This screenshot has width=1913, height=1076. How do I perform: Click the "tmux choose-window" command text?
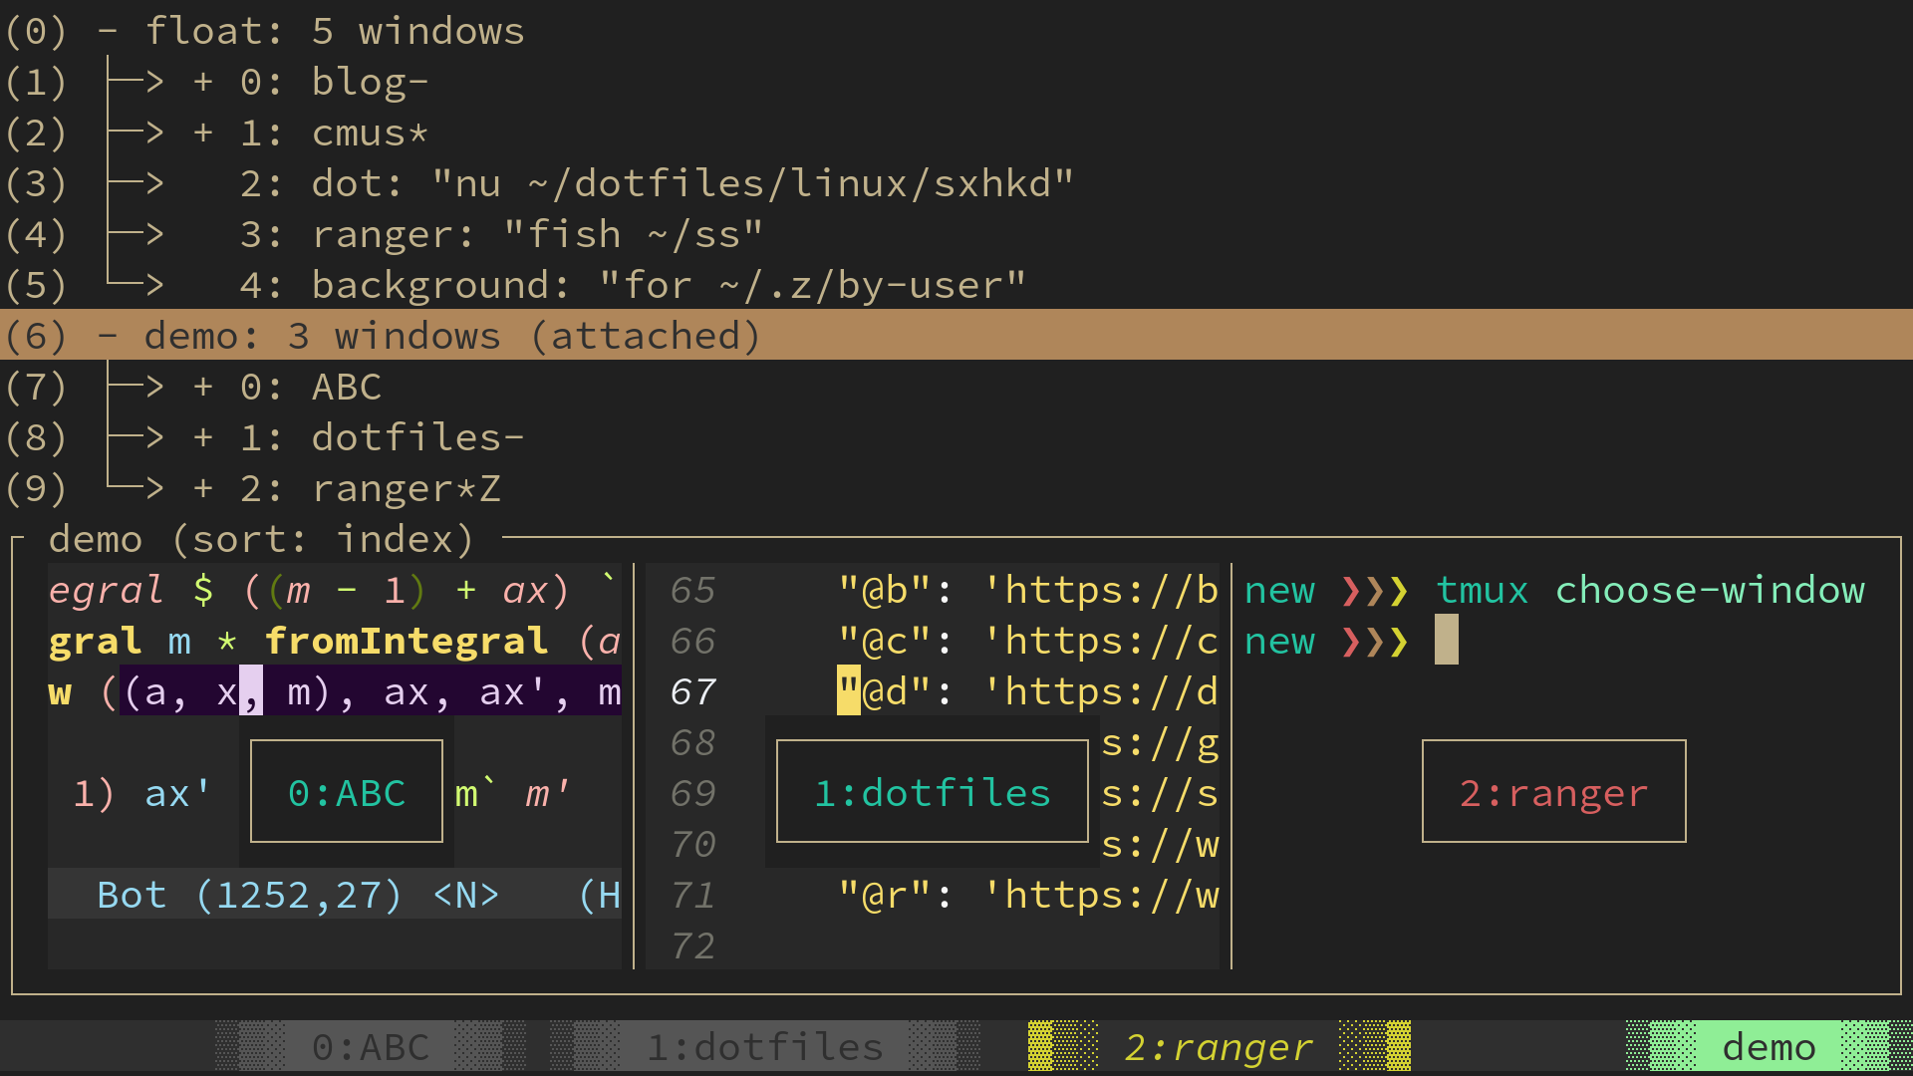point(1650,590)
